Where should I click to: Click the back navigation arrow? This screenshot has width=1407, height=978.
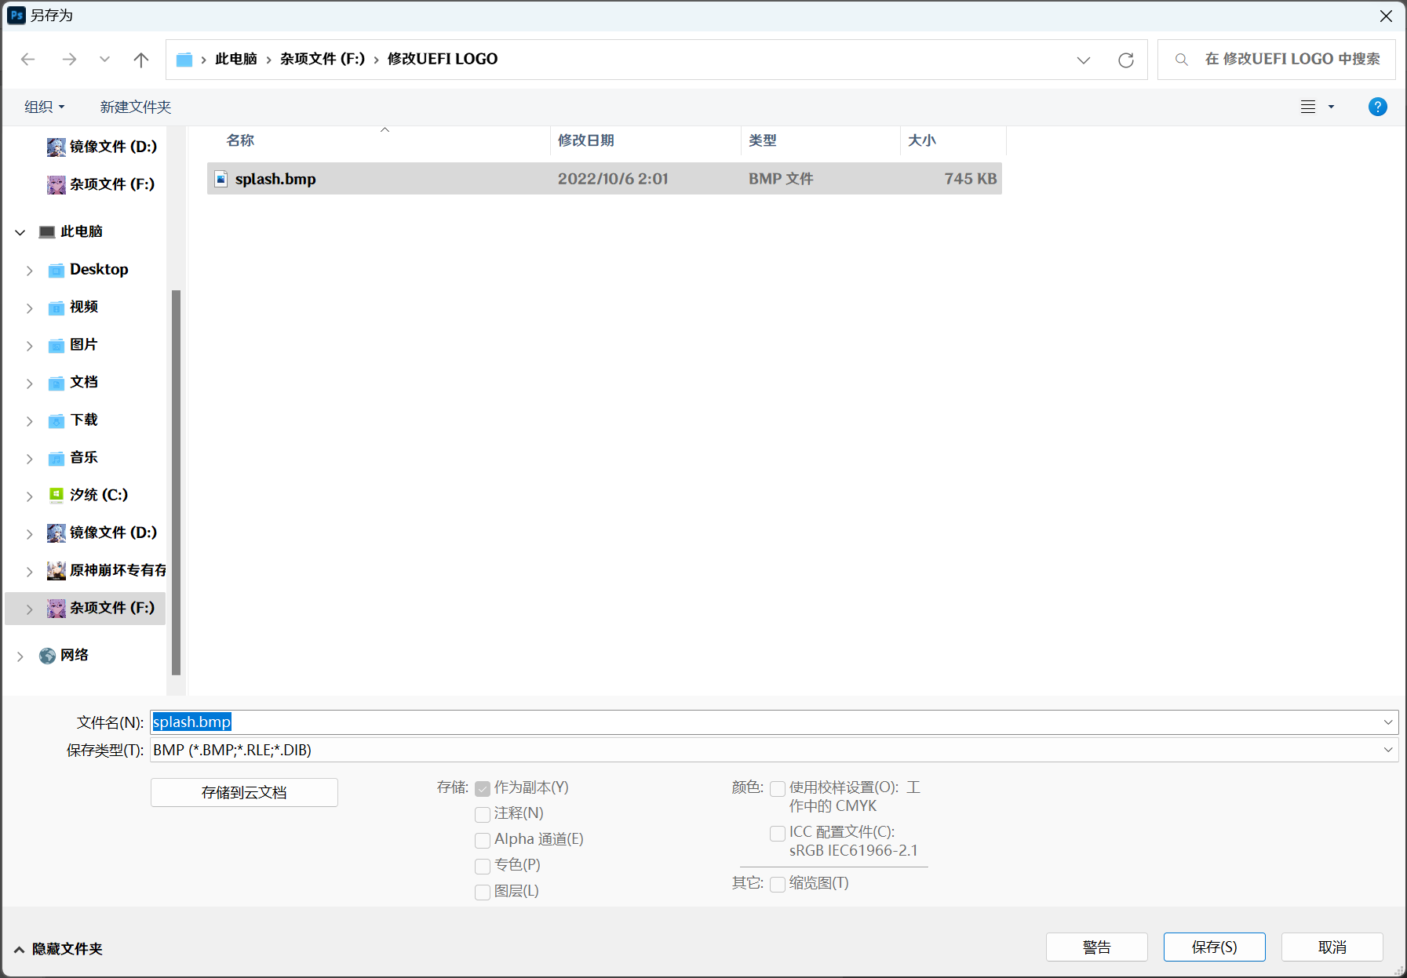point(28,60)
